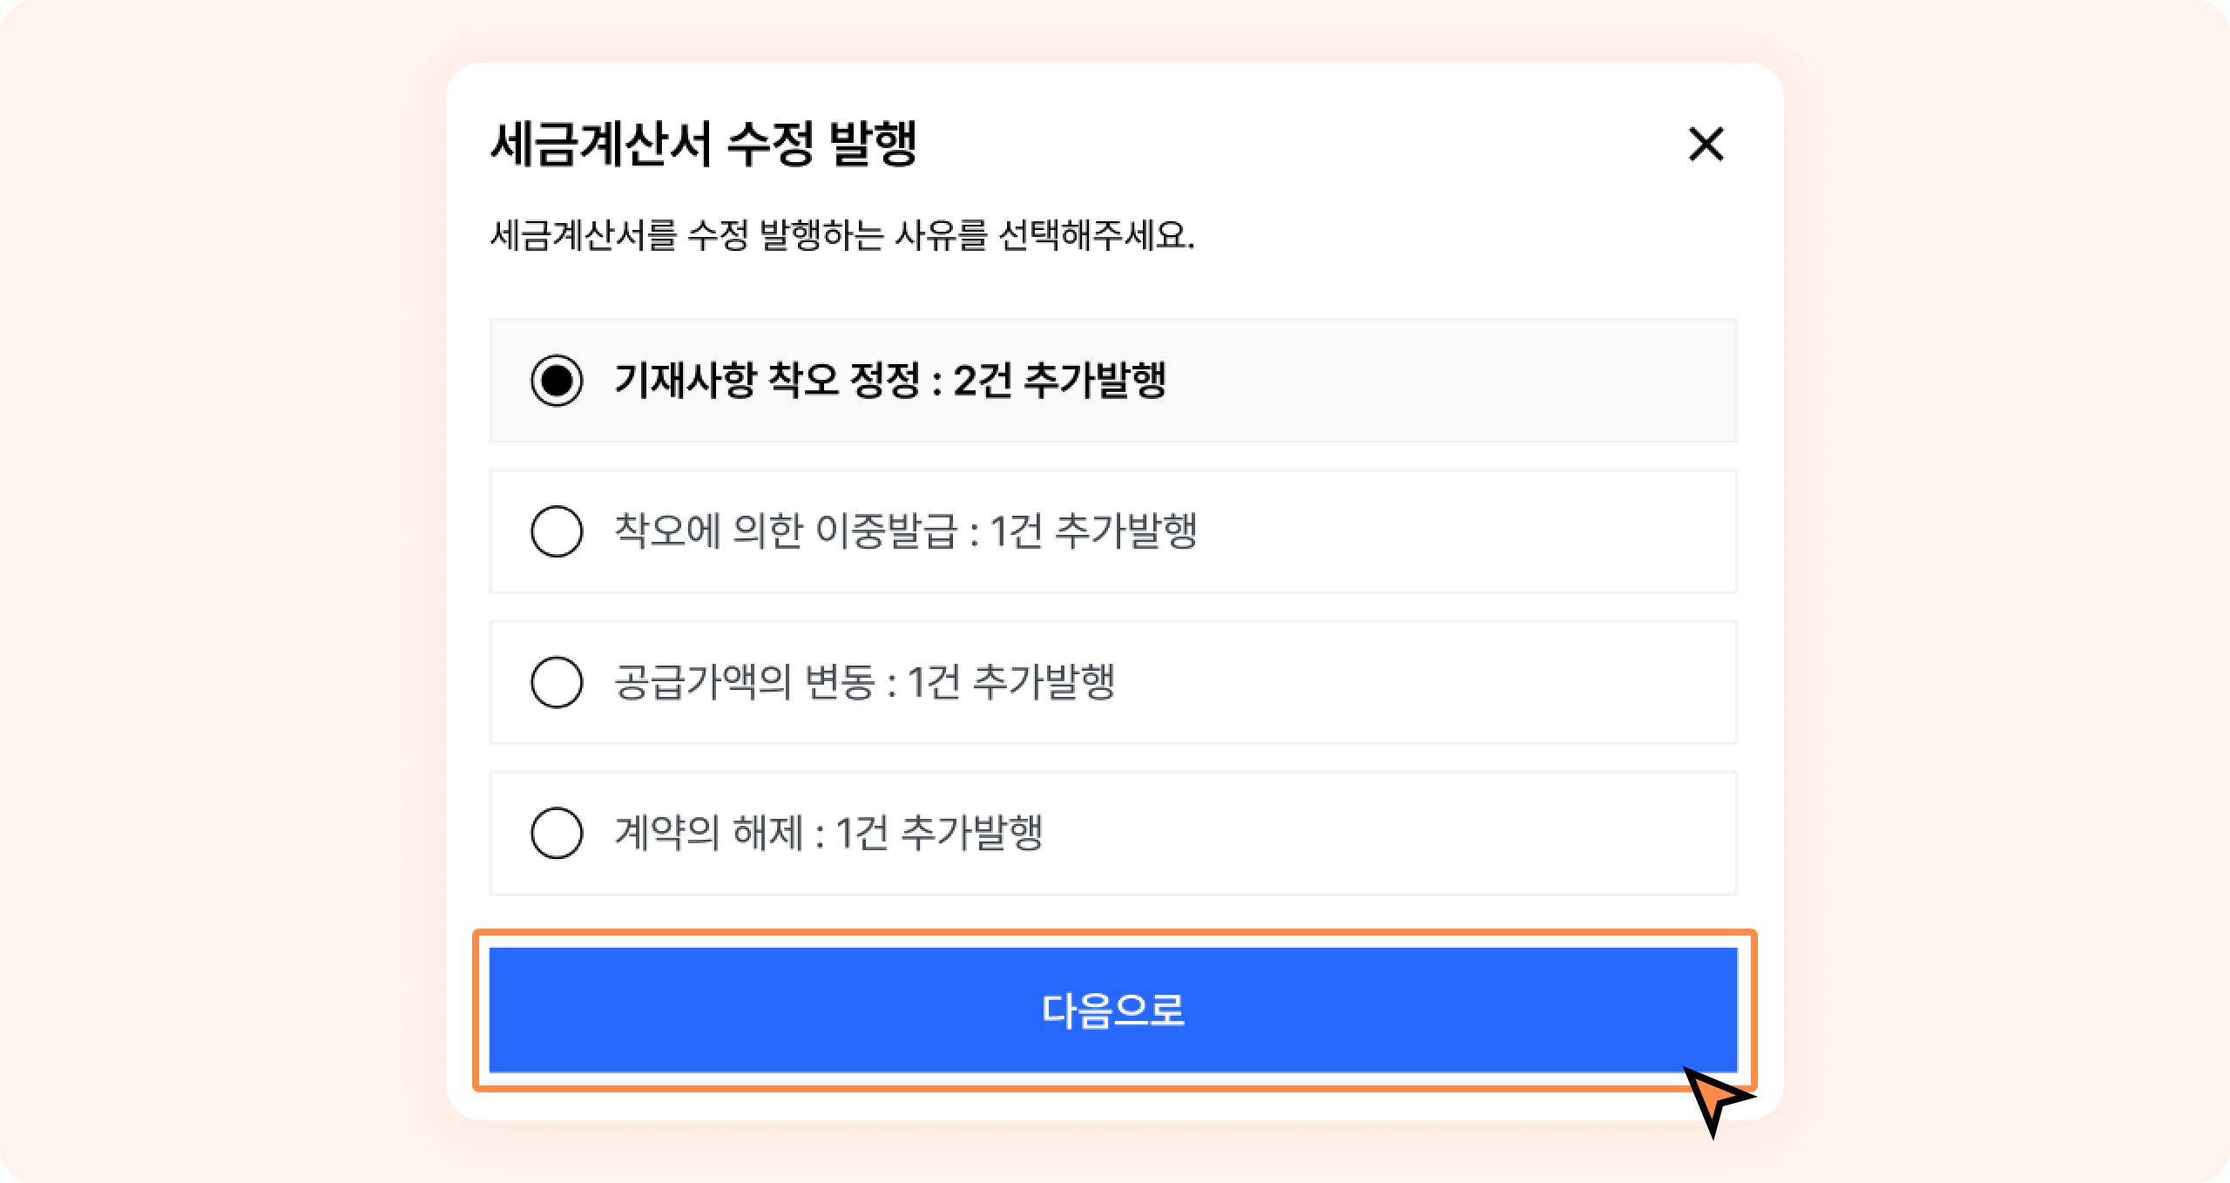Click the '기재사항 착오 정정 : 2건 추가발행' label
Screen dimensions: 2230x1183
889,381
